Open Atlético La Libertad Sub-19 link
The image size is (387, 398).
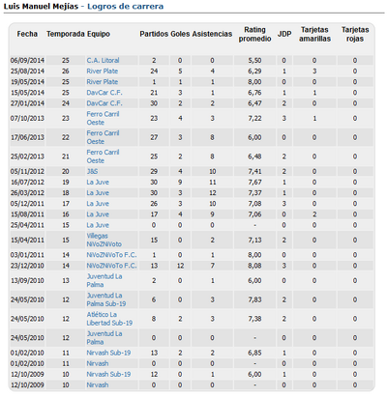(x=109, y=319)
